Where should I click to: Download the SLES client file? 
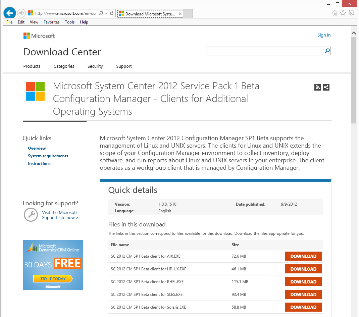tap(303, 295)
